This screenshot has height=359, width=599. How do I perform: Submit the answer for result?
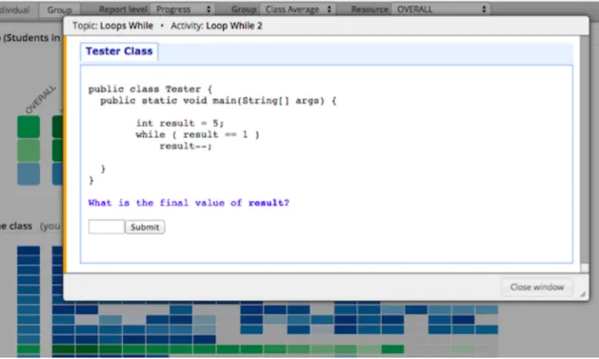pos(145,227)
